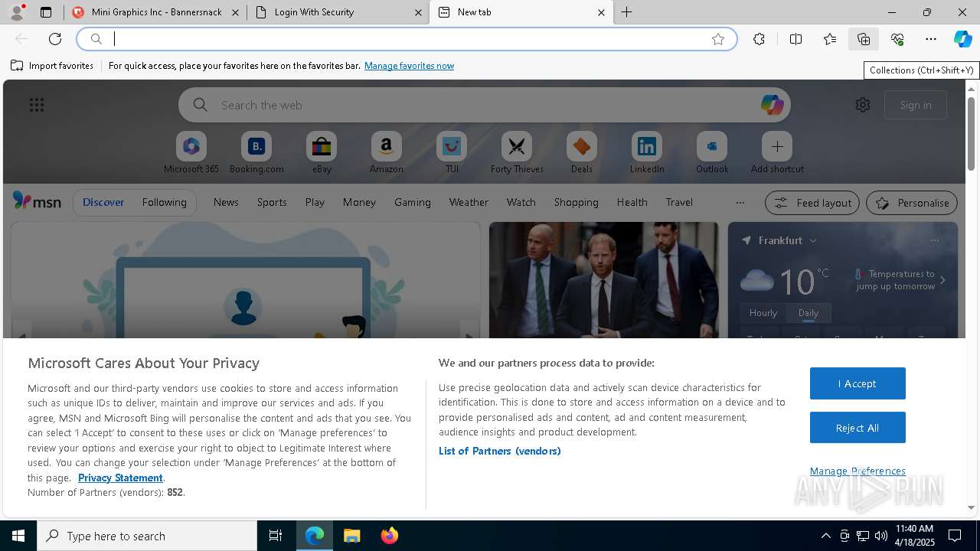Open the Play category
The image size is (980, 551).
pyautogui.click(x=315, y=202)
